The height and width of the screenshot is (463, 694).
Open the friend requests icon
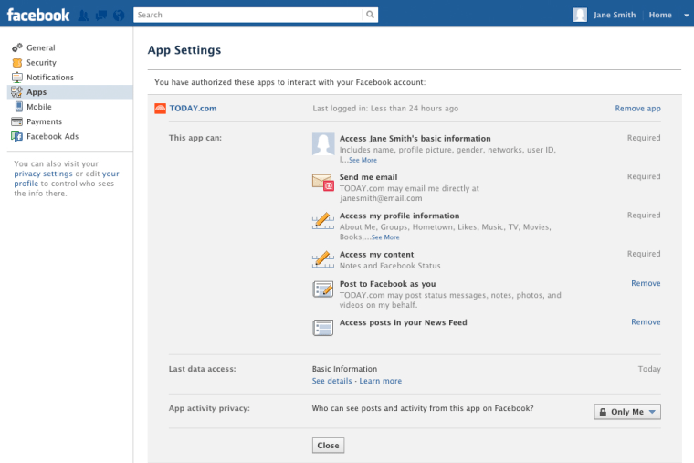point(84,16)
